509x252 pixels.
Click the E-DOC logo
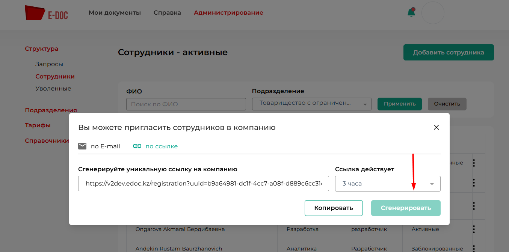click(46, 13)
